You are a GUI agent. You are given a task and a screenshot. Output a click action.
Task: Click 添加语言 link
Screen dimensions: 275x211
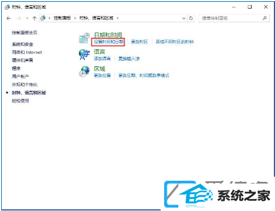point(102,58)
